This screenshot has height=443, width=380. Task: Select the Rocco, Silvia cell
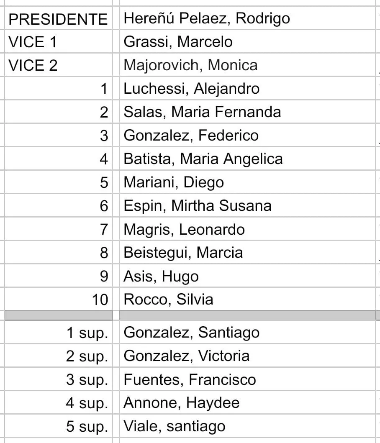tap(169, 300)
